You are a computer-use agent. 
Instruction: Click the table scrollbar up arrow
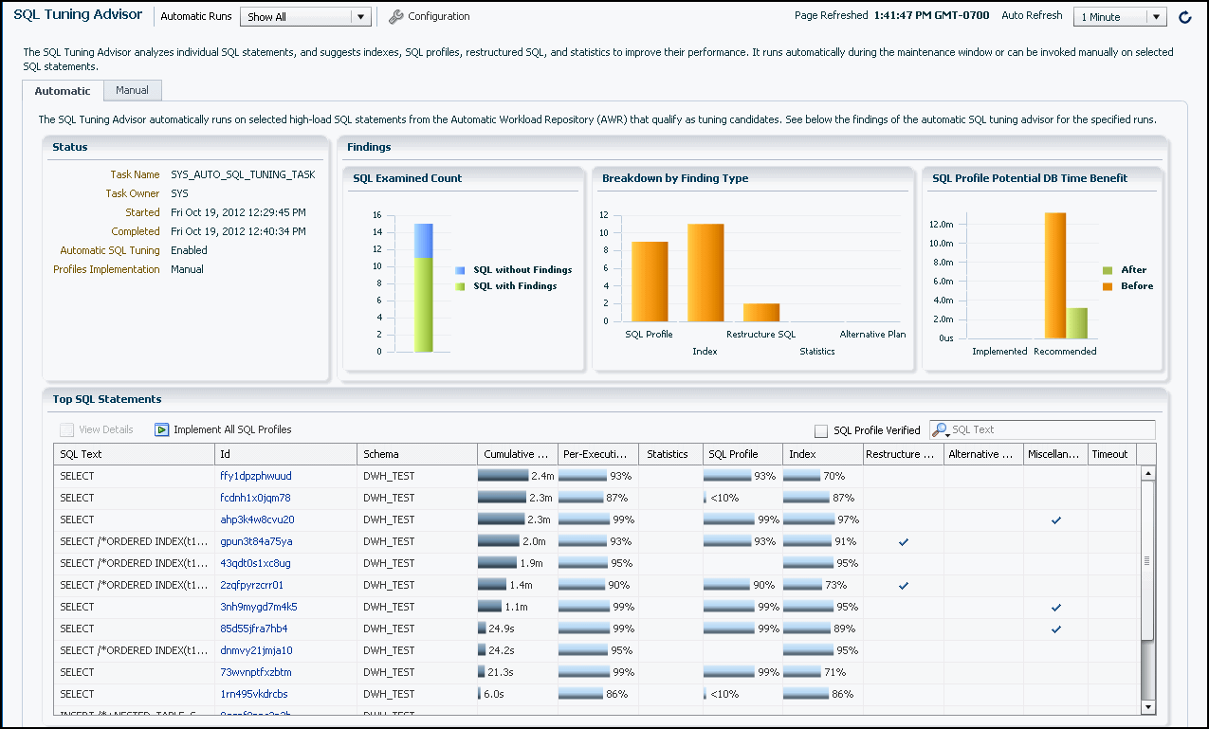(x=1148, y=473)
